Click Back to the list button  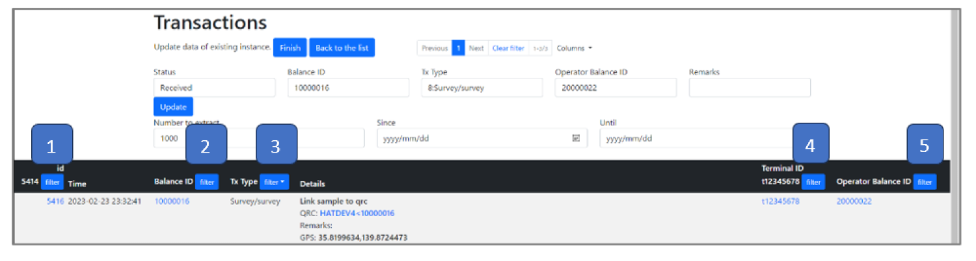pos(342,48)
